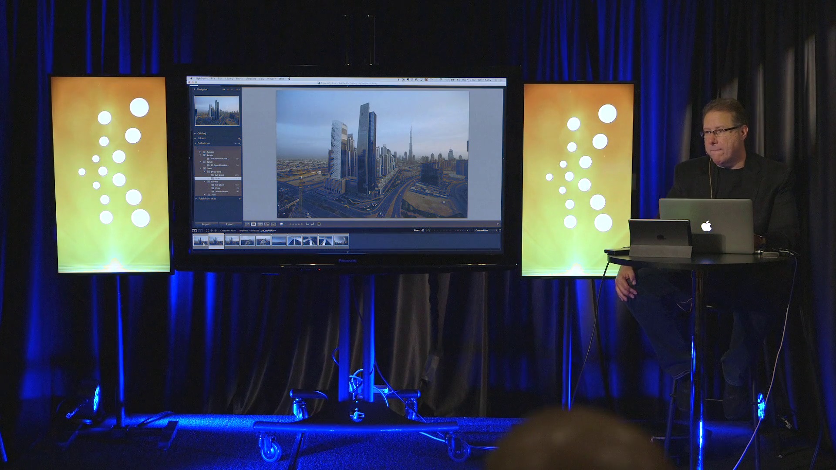
Task: Add publish service with plus icon
Action: coord(240,198)
